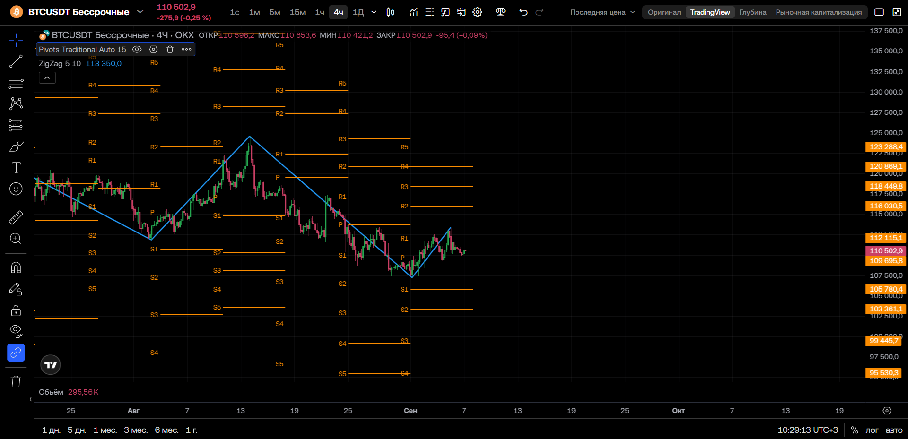Select the ZigZag 5 10 indicator legend

60,63
